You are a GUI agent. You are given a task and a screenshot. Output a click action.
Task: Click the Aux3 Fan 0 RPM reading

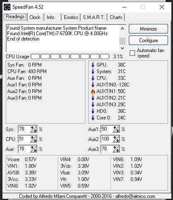pyautogui.click(x=24, y=98)
